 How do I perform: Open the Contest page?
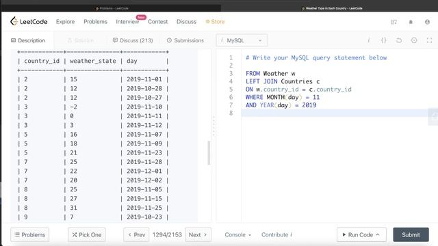tap(157, 21)
